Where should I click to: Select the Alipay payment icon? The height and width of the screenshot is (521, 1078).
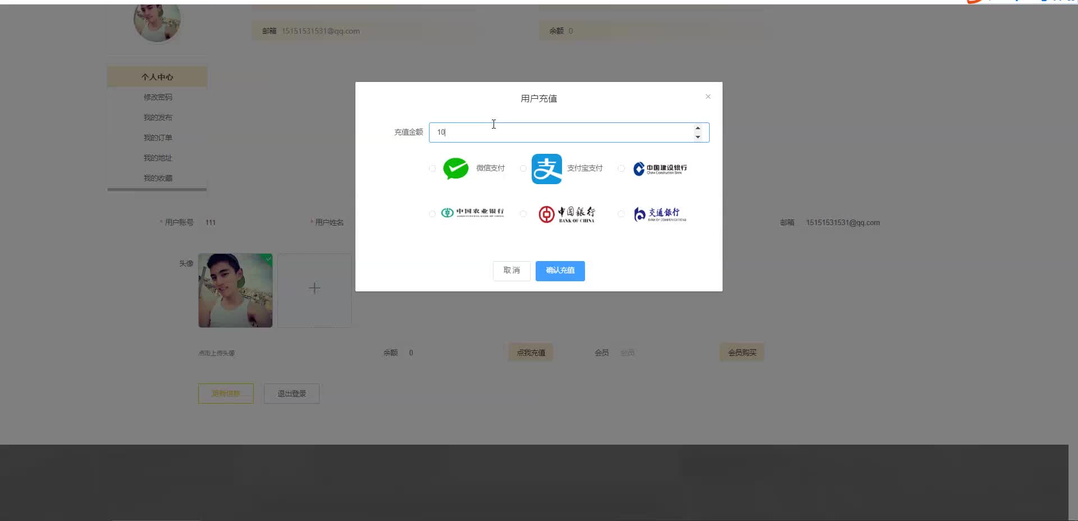pos(546,168)
